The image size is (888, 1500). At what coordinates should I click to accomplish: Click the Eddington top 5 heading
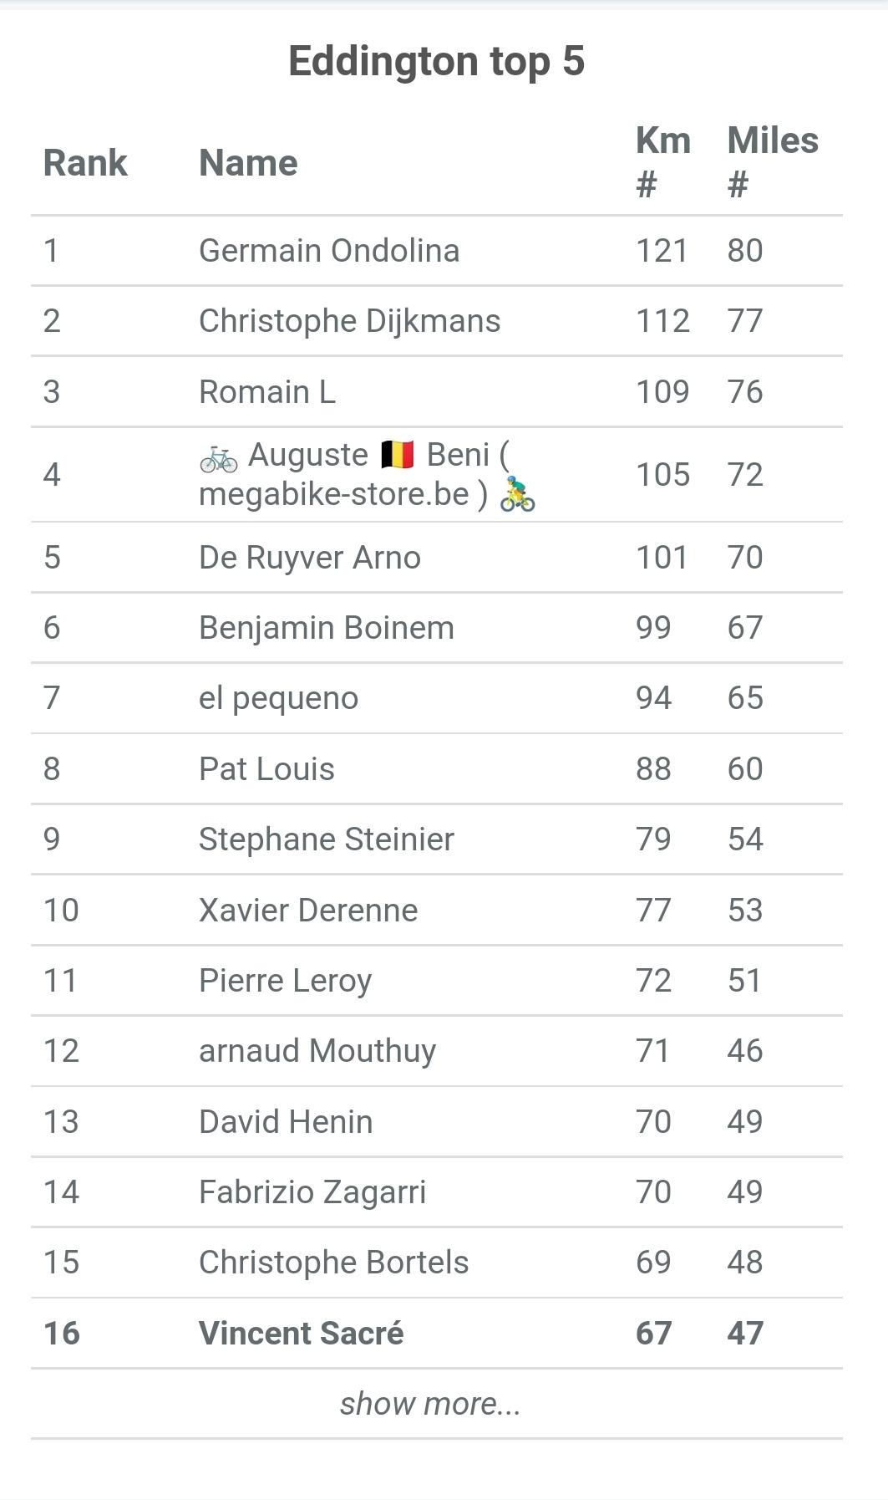click(x=436, y=61)
